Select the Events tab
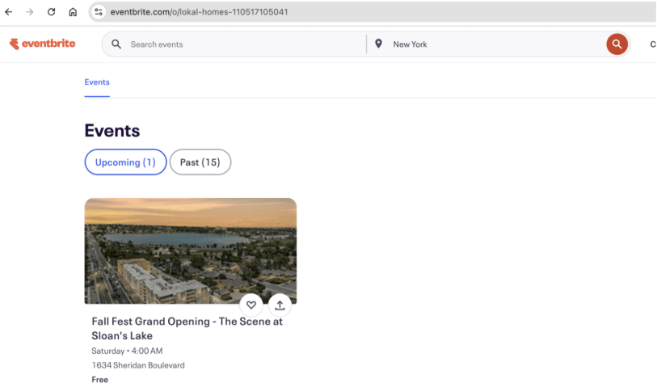Image resolution: width=657 pixels, height=391 pixels. coord(97,82)
